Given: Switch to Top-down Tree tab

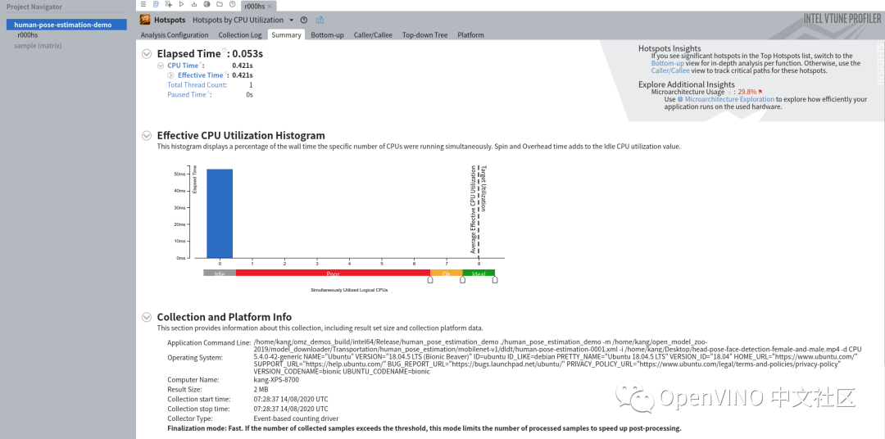Looking at the screenshot, I should coord(425,35).
